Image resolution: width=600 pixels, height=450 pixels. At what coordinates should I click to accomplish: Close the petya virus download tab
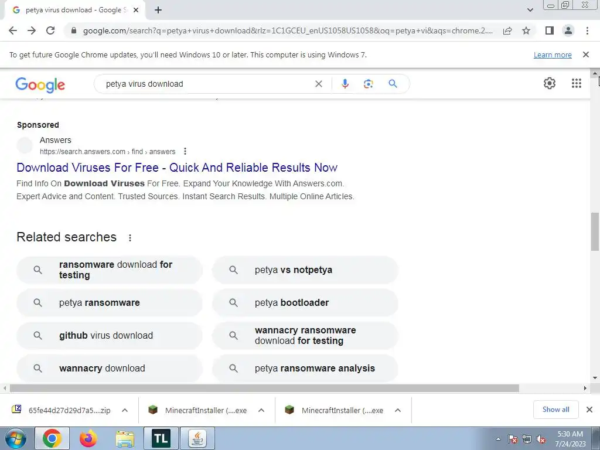pos(136,10)
